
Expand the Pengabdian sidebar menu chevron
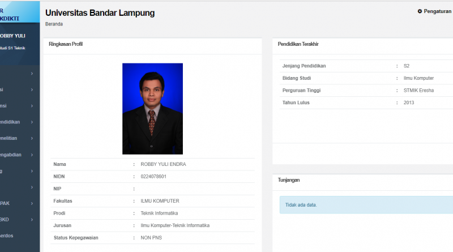pyautogui.click(x=32, y=155)
